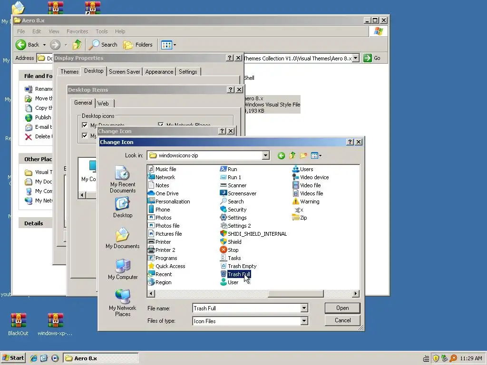Expand the File name dropdown arrow
487x365 pixels.
point(304,308)
